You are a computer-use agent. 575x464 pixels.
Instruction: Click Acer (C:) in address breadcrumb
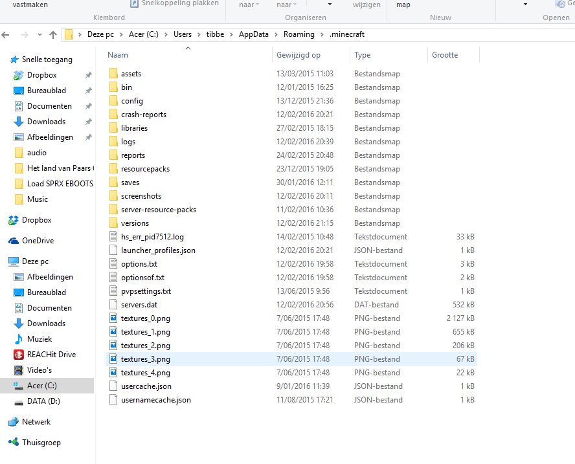click(143, 34)
